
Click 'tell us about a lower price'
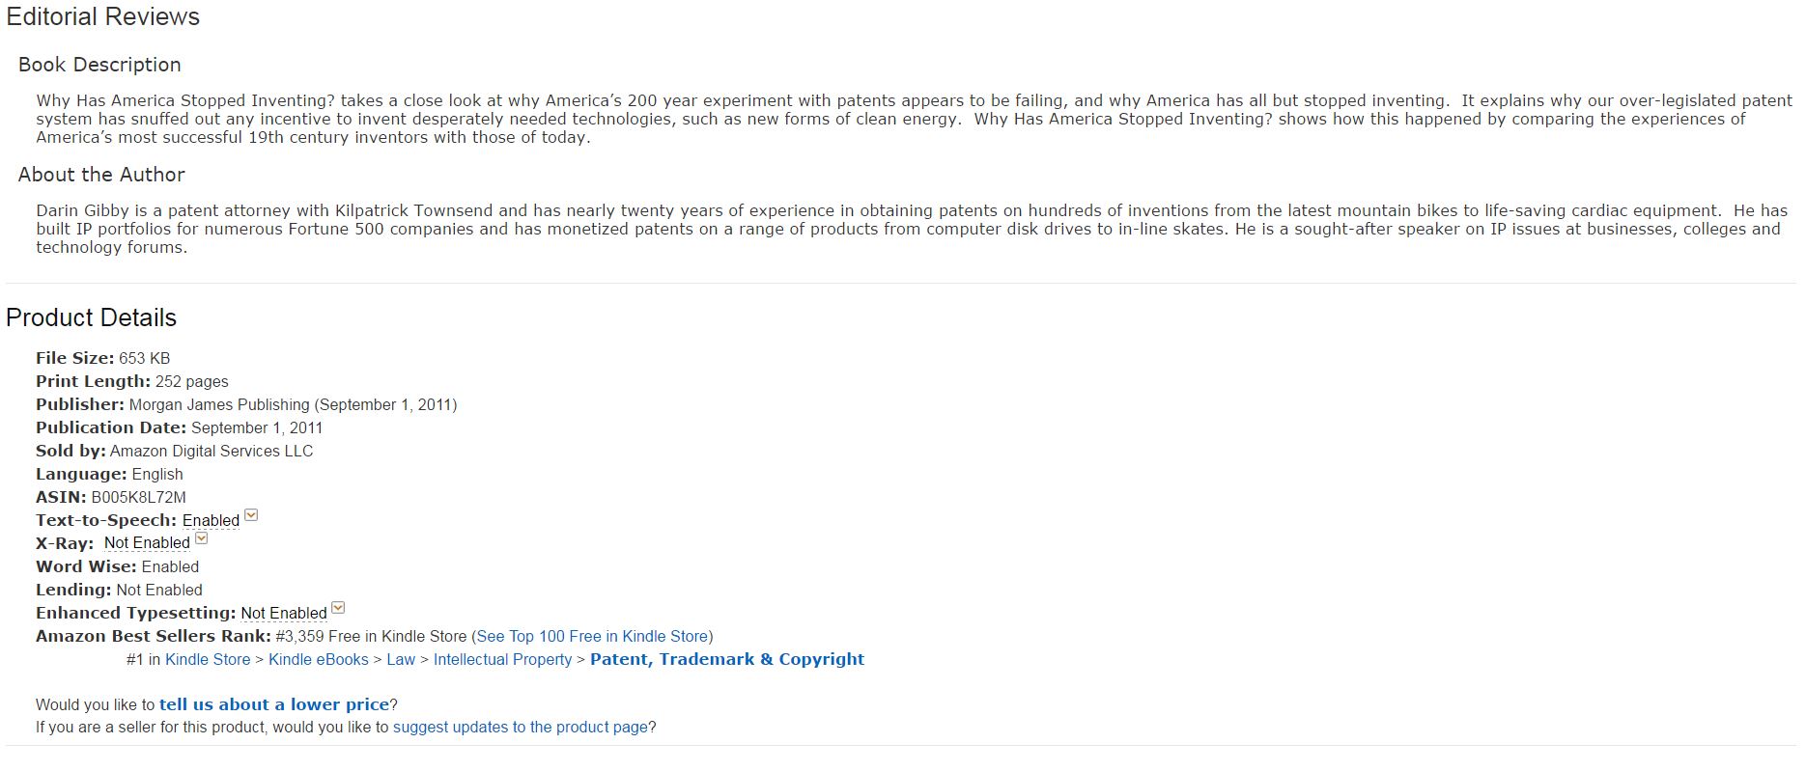(274, 704)
